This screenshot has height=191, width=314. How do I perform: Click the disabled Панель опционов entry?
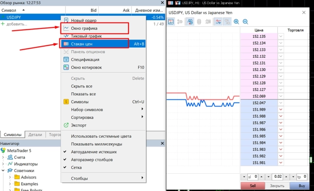[x=104, y=52]
